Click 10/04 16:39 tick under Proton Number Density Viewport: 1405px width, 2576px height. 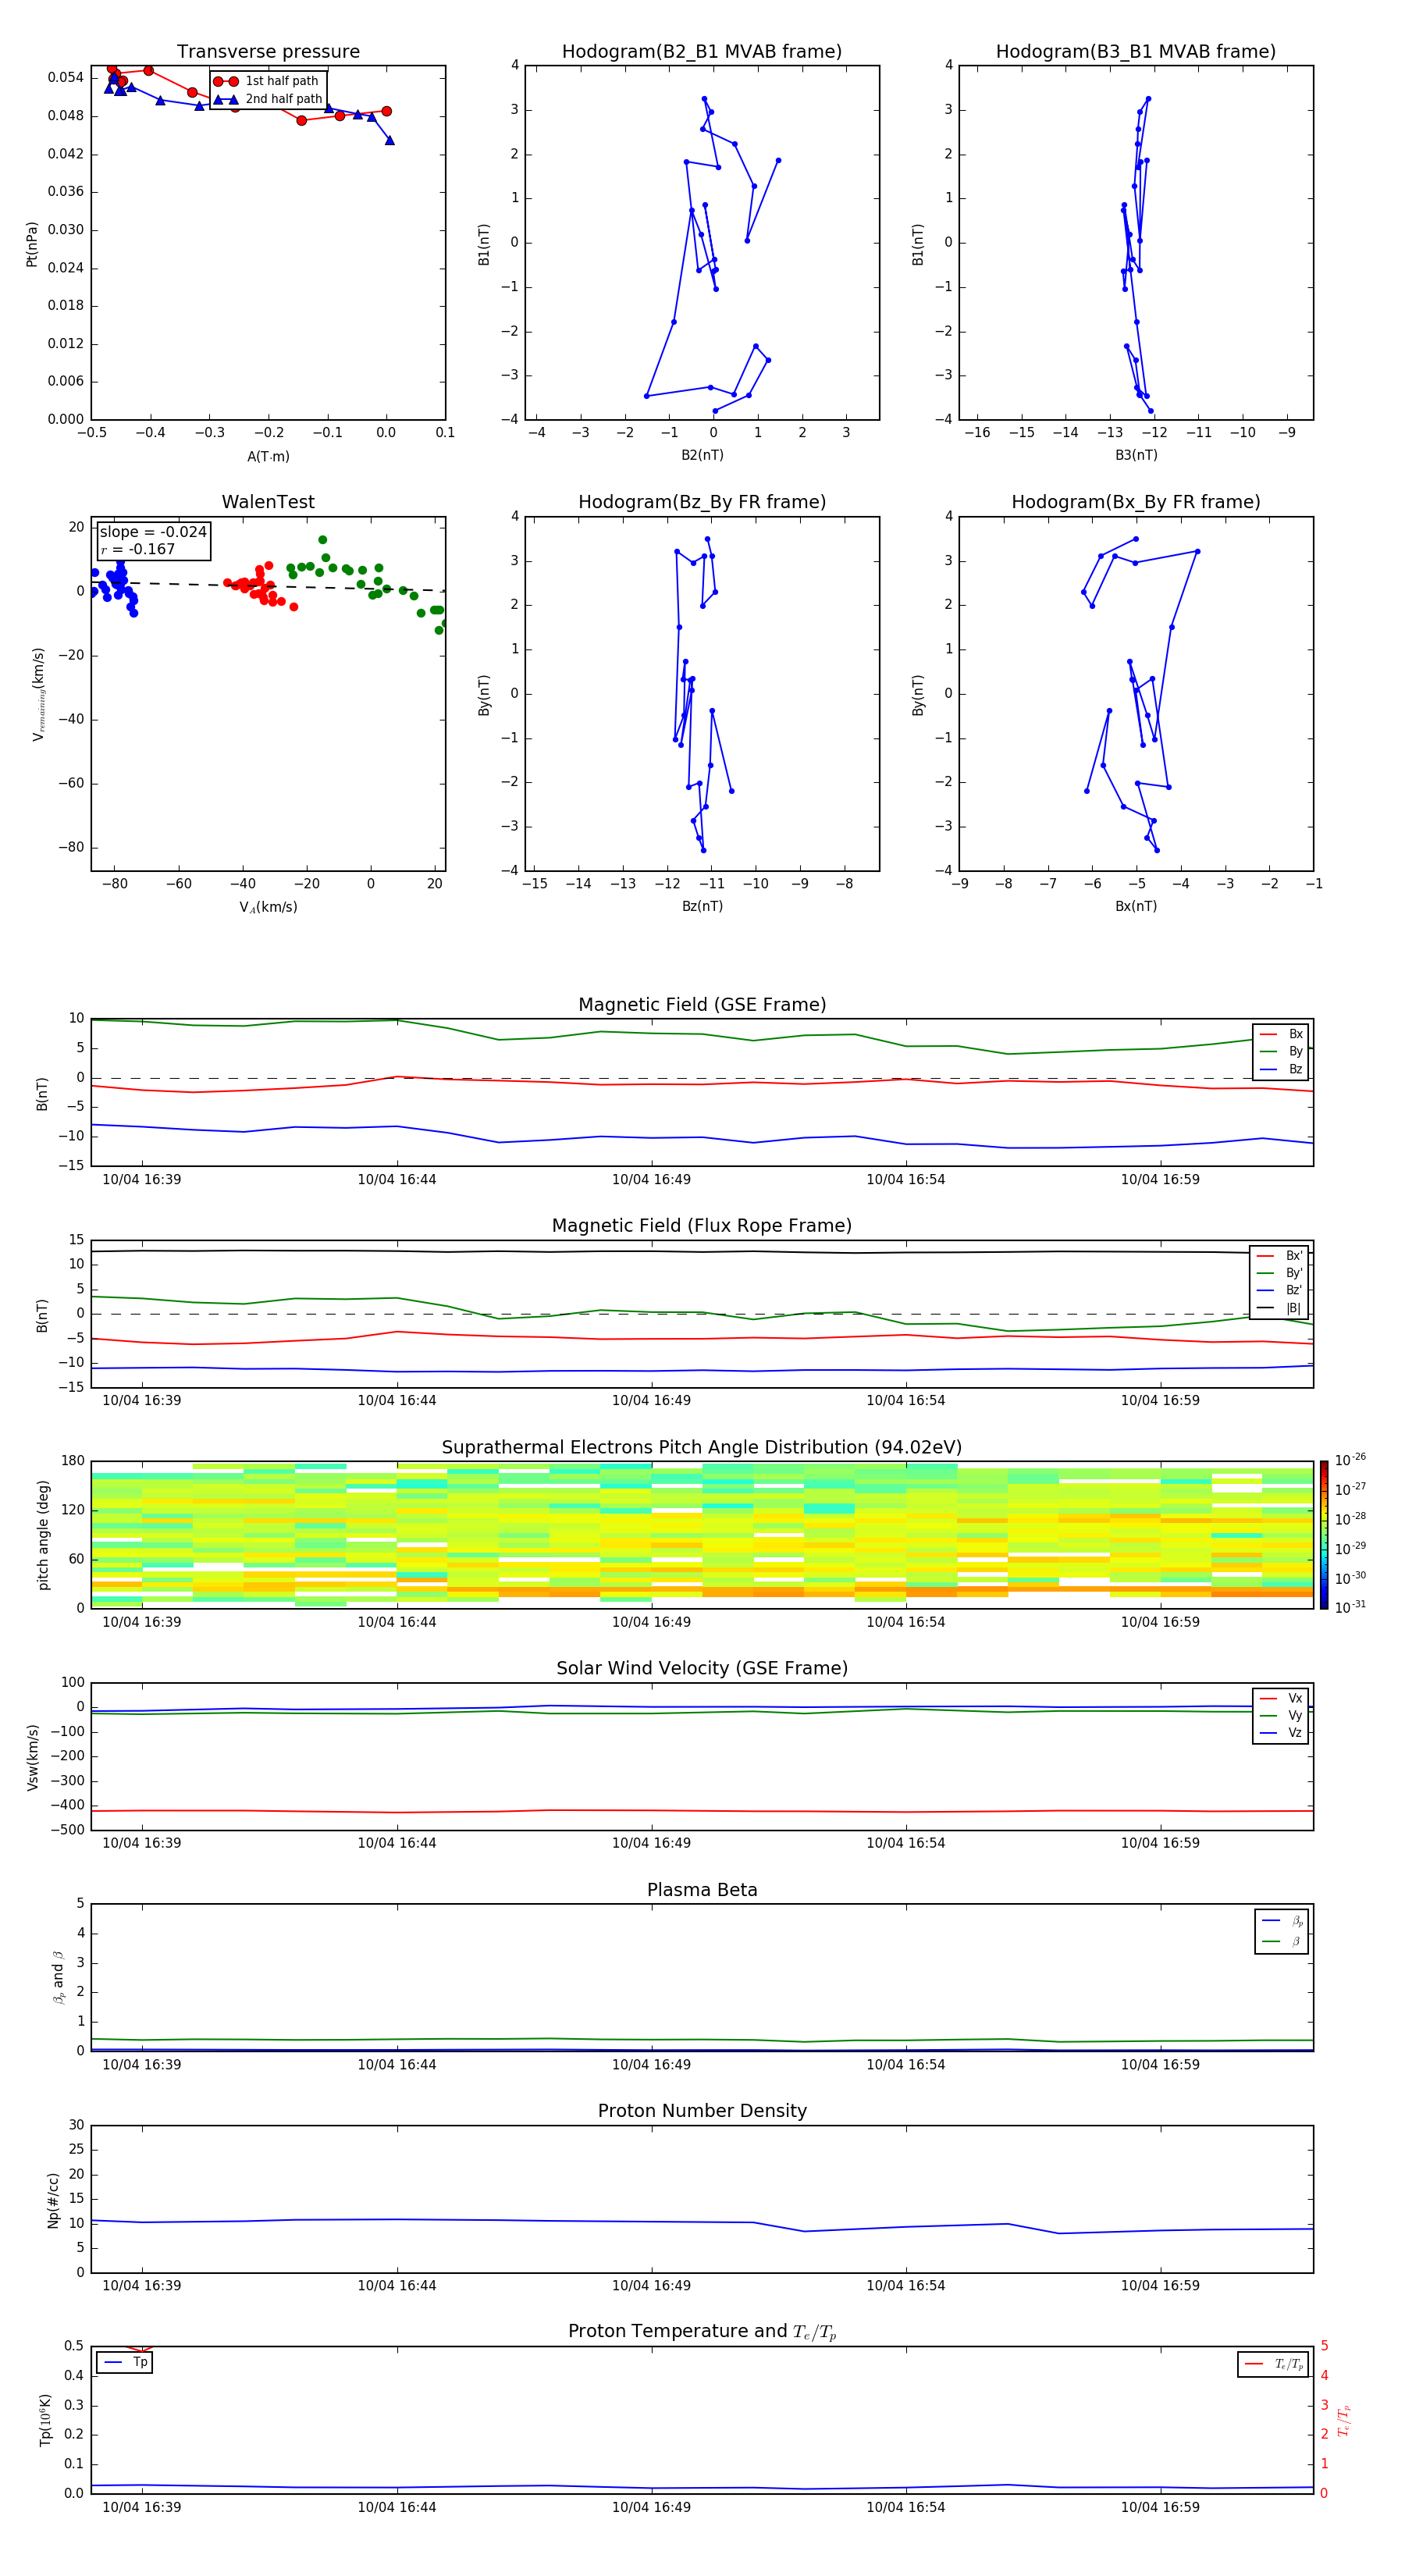tap(142, 2286)
